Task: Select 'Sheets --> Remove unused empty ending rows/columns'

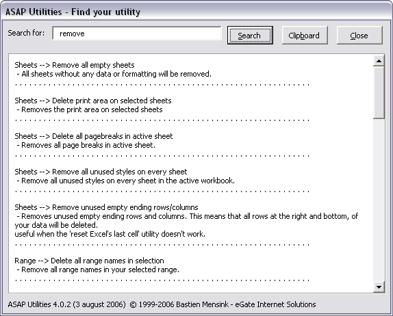Action: coord(106,207)
